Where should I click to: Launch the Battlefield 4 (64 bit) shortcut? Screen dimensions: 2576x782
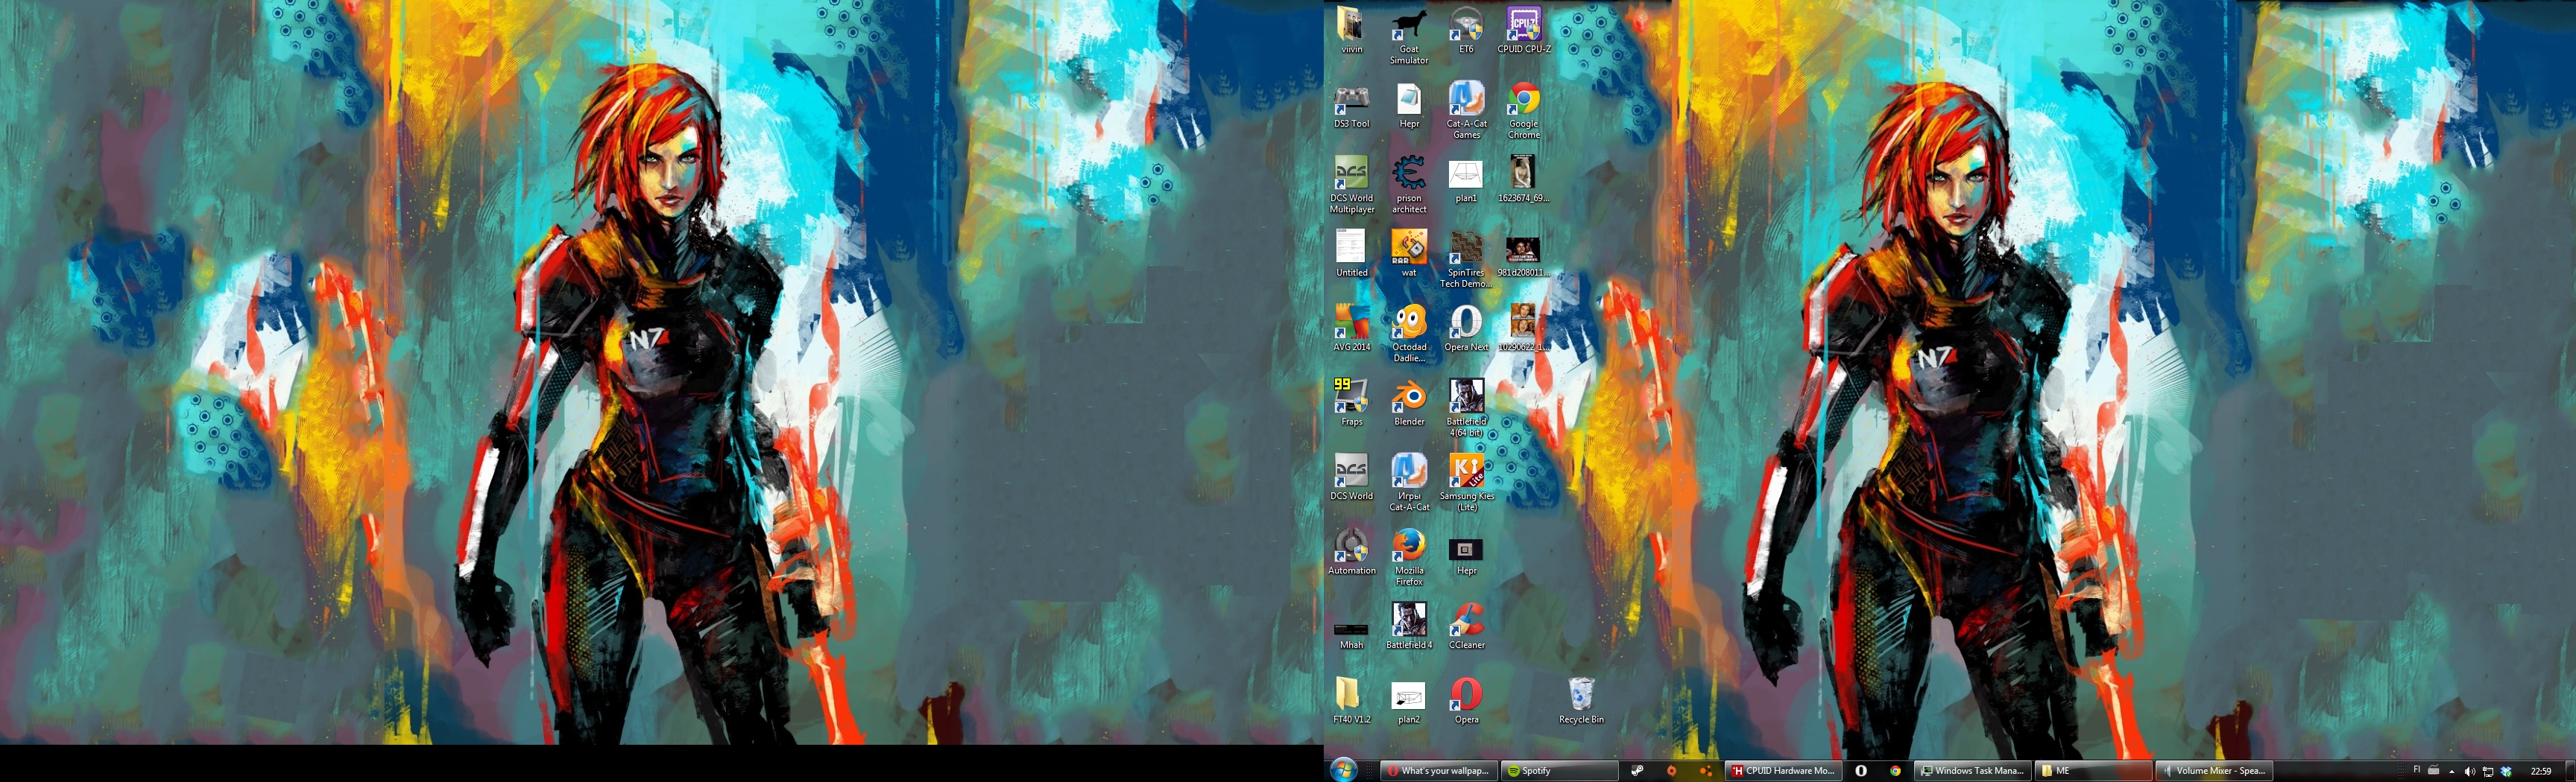pyautogui.click(x=1466, y=408)
